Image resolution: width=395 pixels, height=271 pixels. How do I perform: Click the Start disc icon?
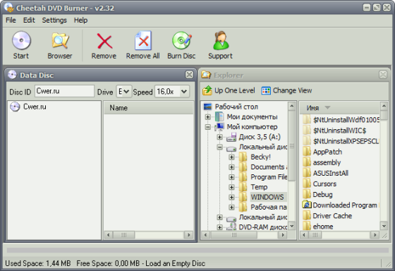(21, 40)
